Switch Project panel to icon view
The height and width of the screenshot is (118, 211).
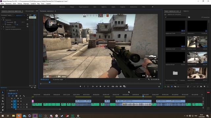tap(172, 87)
